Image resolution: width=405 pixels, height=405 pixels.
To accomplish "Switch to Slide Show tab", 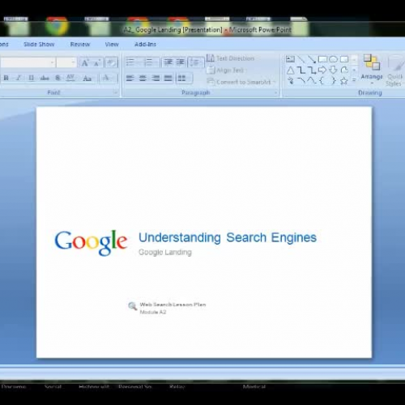I will pyautogui.click(x=39, y=45).
